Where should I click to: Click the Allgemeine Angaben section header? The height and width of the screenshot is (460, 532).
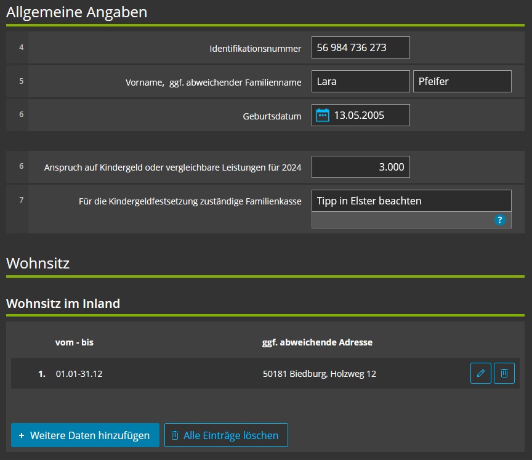[x=76, y=12]
